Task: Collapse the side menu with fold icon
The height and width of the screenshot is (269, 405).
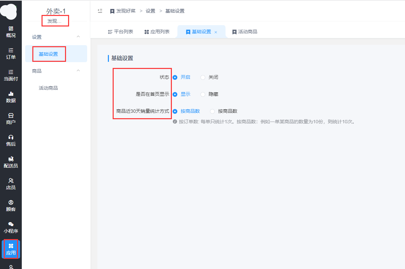Action: point(100,11)
